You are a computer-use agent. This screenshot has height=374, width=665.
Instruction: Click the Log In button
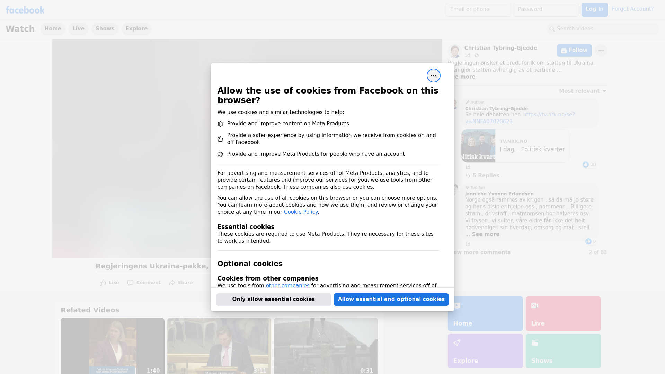point(594,10)
